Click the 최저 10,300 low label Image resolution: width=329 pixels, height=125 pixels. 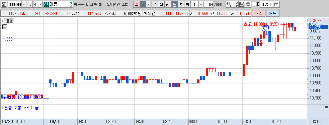pyautogui.click(x=25, y=97)
